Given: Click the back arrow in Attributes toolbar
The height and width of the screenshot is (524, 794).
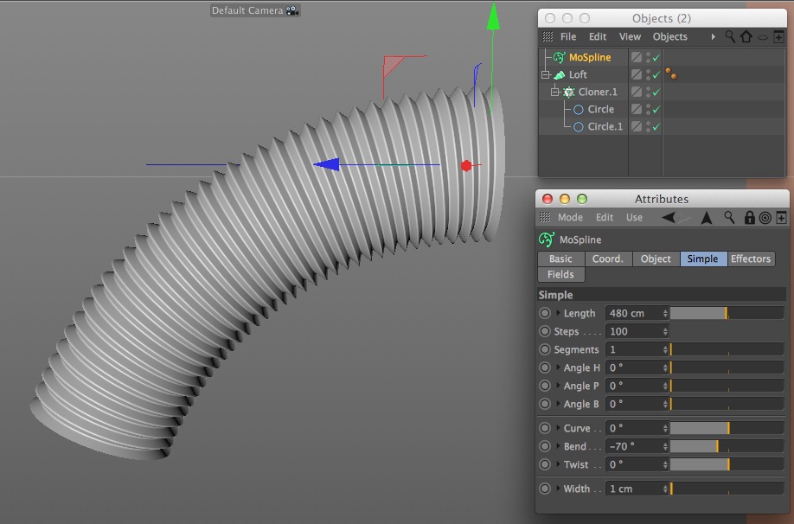Looking at the screenshot, I should click(669, 217).
